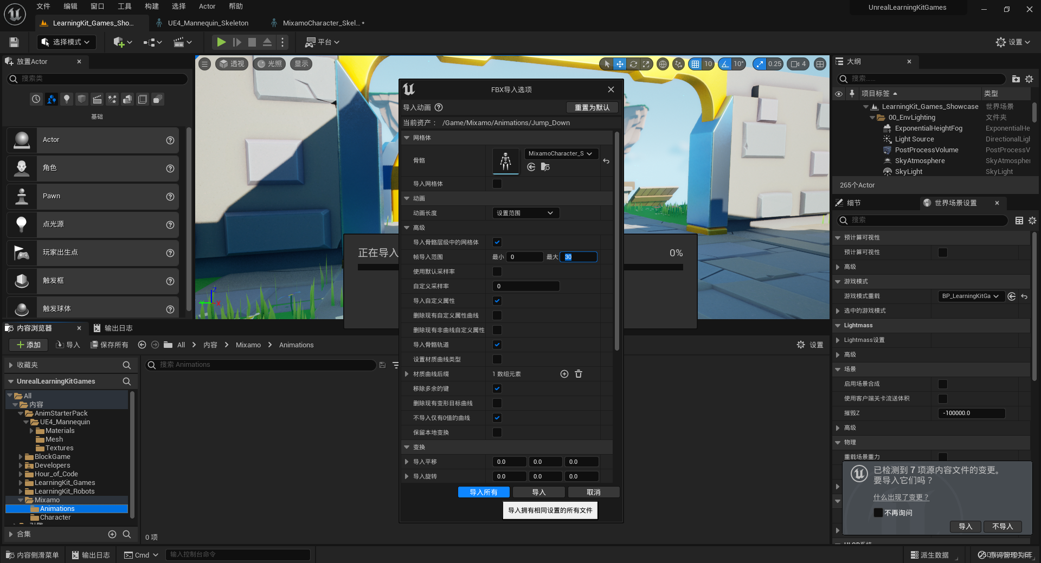Image resolution: width=1041 pixels, height=563 pixels.
Task: Browse to skeleton asset in content browser
Action: tap(545, 167)
